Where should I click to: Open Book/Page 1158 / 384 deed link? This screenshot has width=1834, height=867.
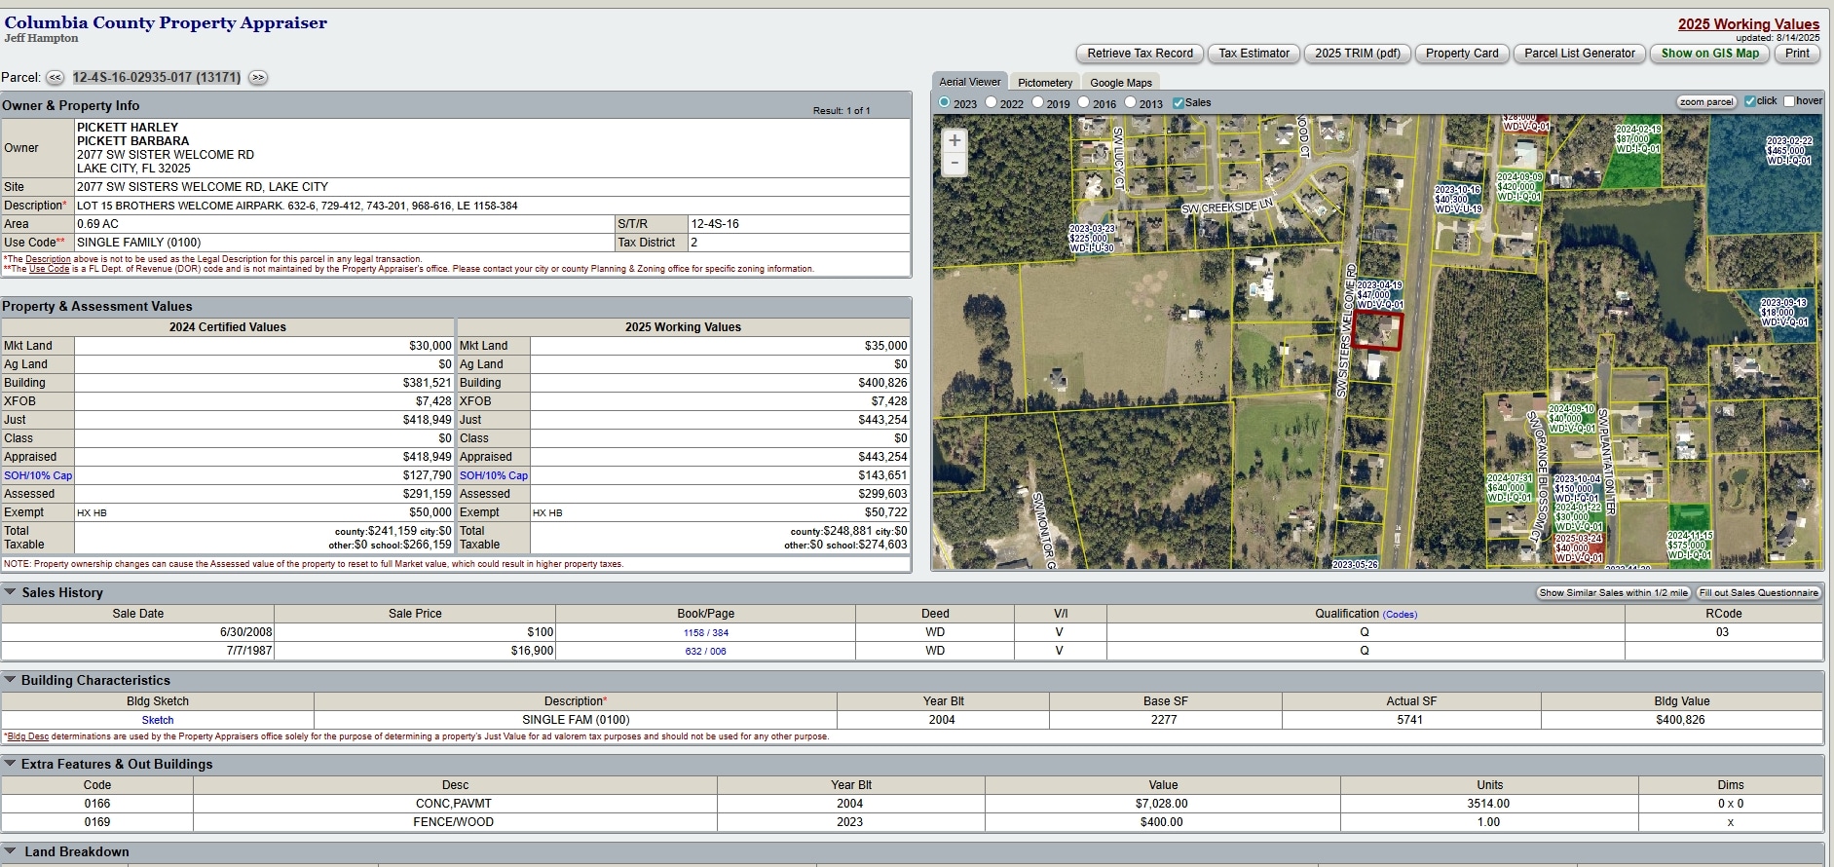[x=706, y=632]
